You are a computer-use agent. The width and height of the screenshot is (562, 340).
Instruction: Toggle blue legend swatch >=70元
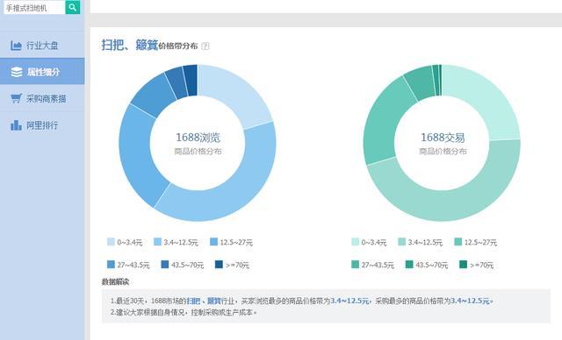[x=219, y=265]
